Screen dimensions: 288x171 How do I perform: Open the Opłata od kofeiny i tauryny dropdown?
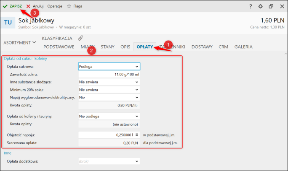[x=109, y=117]
